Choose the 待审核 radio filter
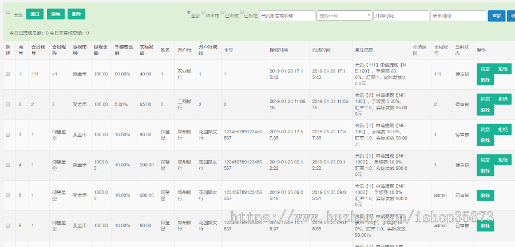The width and height of the screenshot is (515, 247). pos(203,12)
